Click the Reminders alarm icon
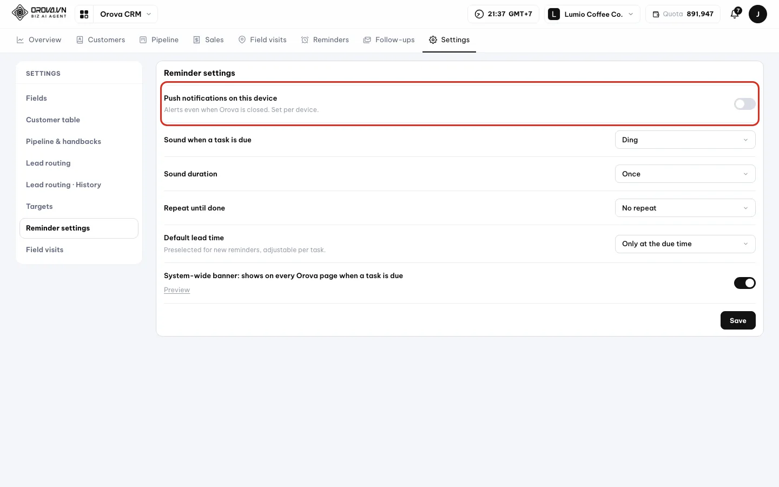Viewport: 779px width, 487px height. tap(305, 40)
